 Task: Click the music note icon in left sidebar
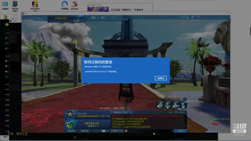coord(6,38)
